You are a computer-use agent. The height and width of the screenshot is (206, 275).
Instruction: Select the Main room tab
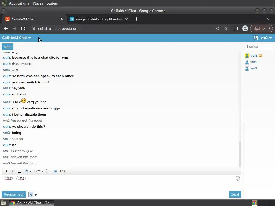coord(8,47)
